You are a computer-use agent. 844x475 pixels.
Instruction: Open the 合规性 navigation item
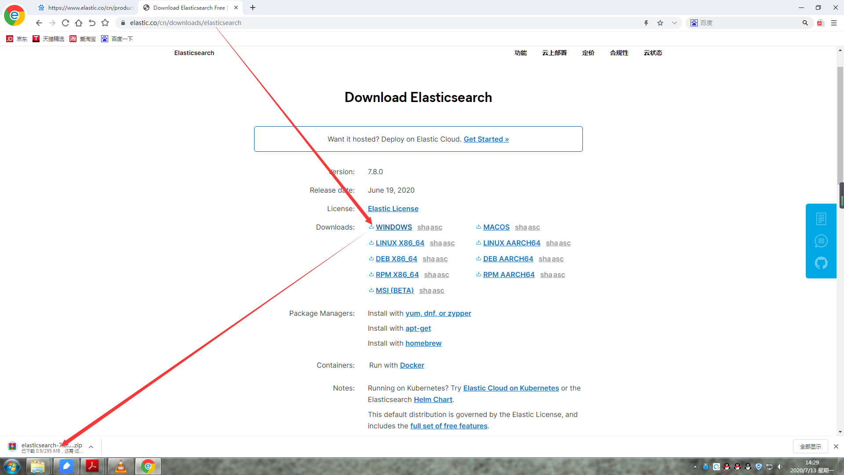point(619,53)
